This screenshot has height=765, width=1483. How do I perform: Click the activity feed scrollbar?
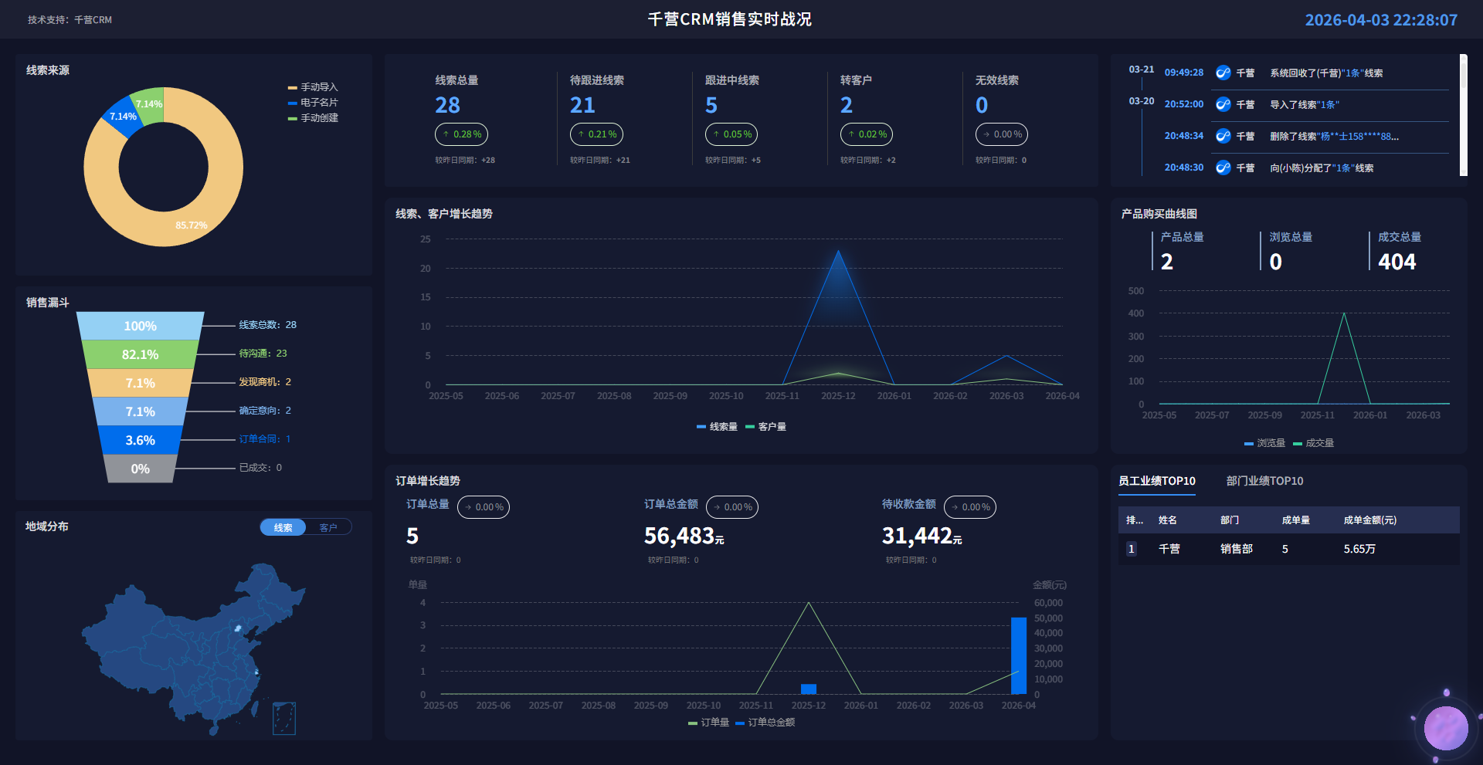(1463, 114)
